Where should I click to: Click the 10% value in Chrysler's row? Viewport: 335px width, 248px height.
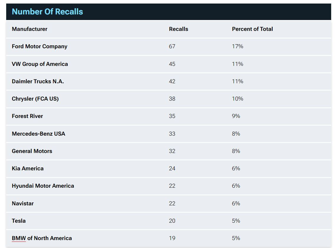[x=237, y=99]
